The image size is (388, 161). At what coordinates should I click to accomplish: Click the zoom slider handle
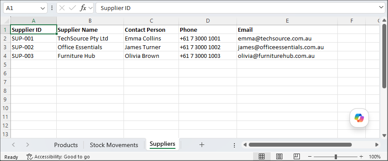coord(336,157)
